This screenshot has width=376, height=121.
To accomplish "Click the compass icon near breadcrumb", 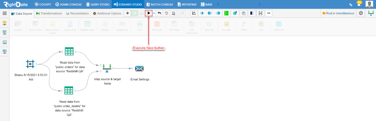I will click(361, 13).
